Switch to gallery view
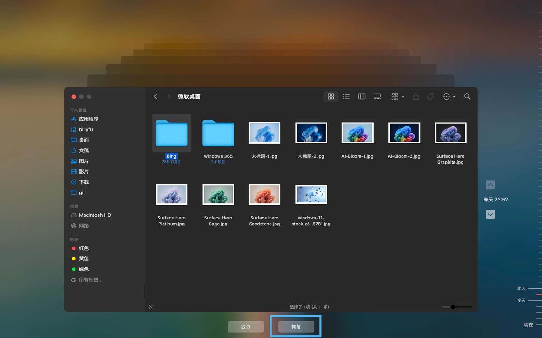 pyautogui.click(x=377, y=96)
